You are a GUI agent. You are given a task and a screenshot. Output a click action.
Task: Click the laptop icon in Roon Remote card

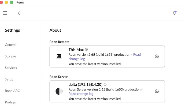[59, 56]
